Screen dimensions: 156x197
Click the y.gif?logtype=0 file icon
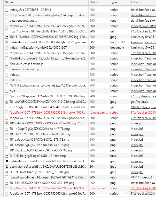click(7, 107)
